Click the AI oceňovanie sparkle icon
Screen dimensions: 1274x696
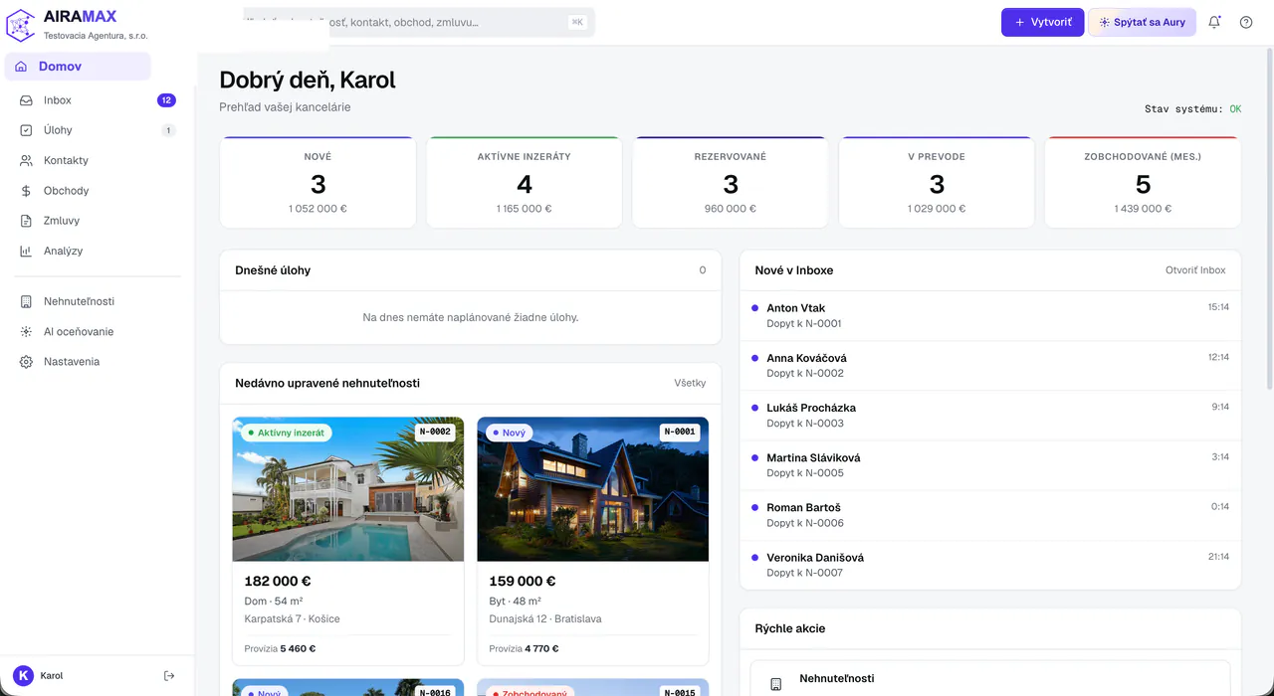click(26, 331)
